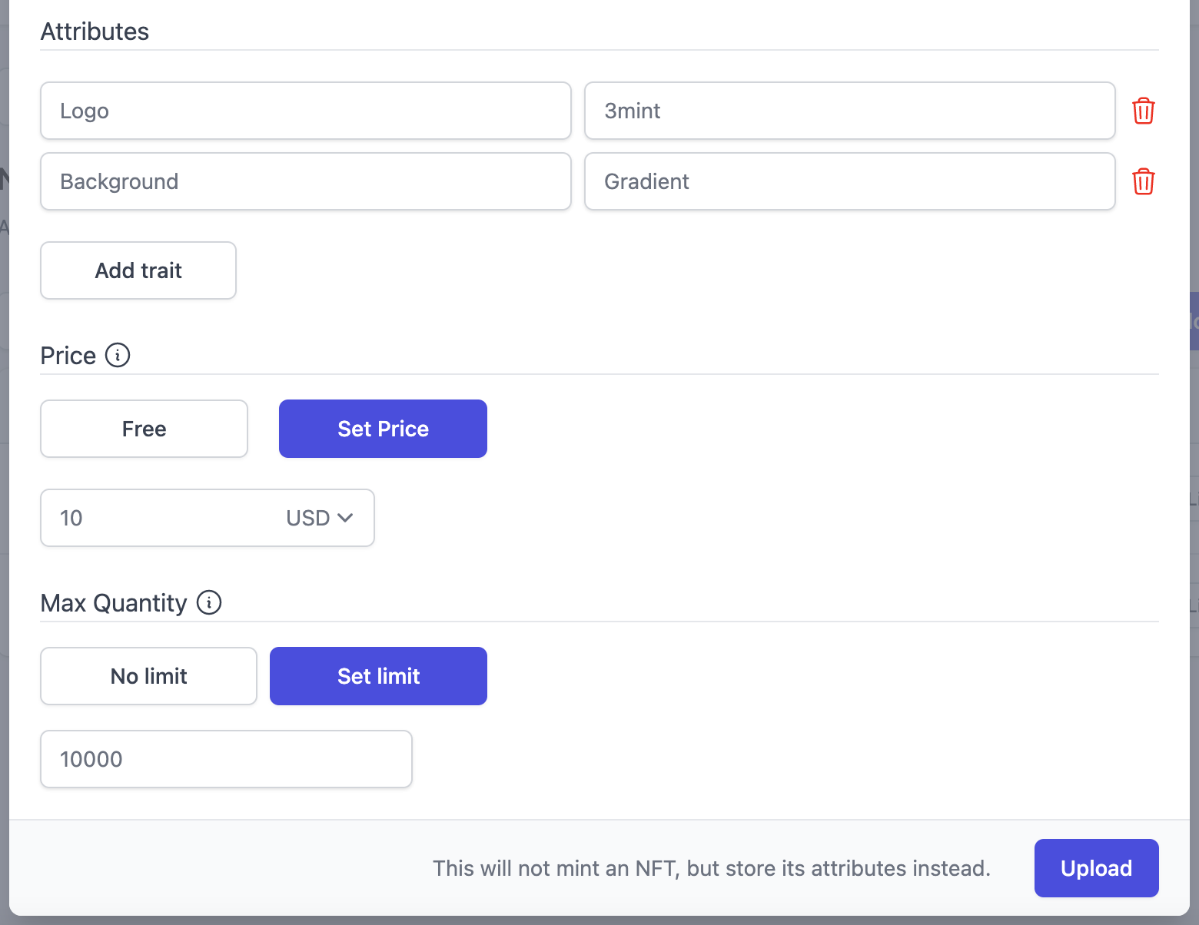The image size is (1199, 925).
Task: Delete the Logo trait row
Action: (x=1144, y=111)
